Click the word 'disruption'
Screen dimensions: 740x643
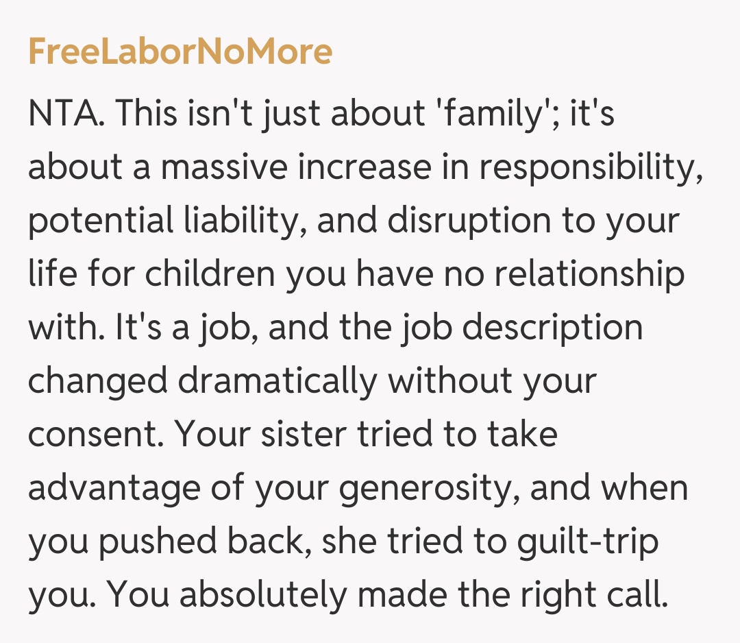point(469,221)
